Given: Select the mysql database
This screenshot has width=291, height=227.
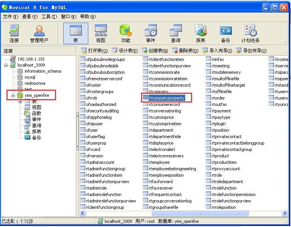Looking at the screenshot, I should pyautogui.click(x=30, y=77).
